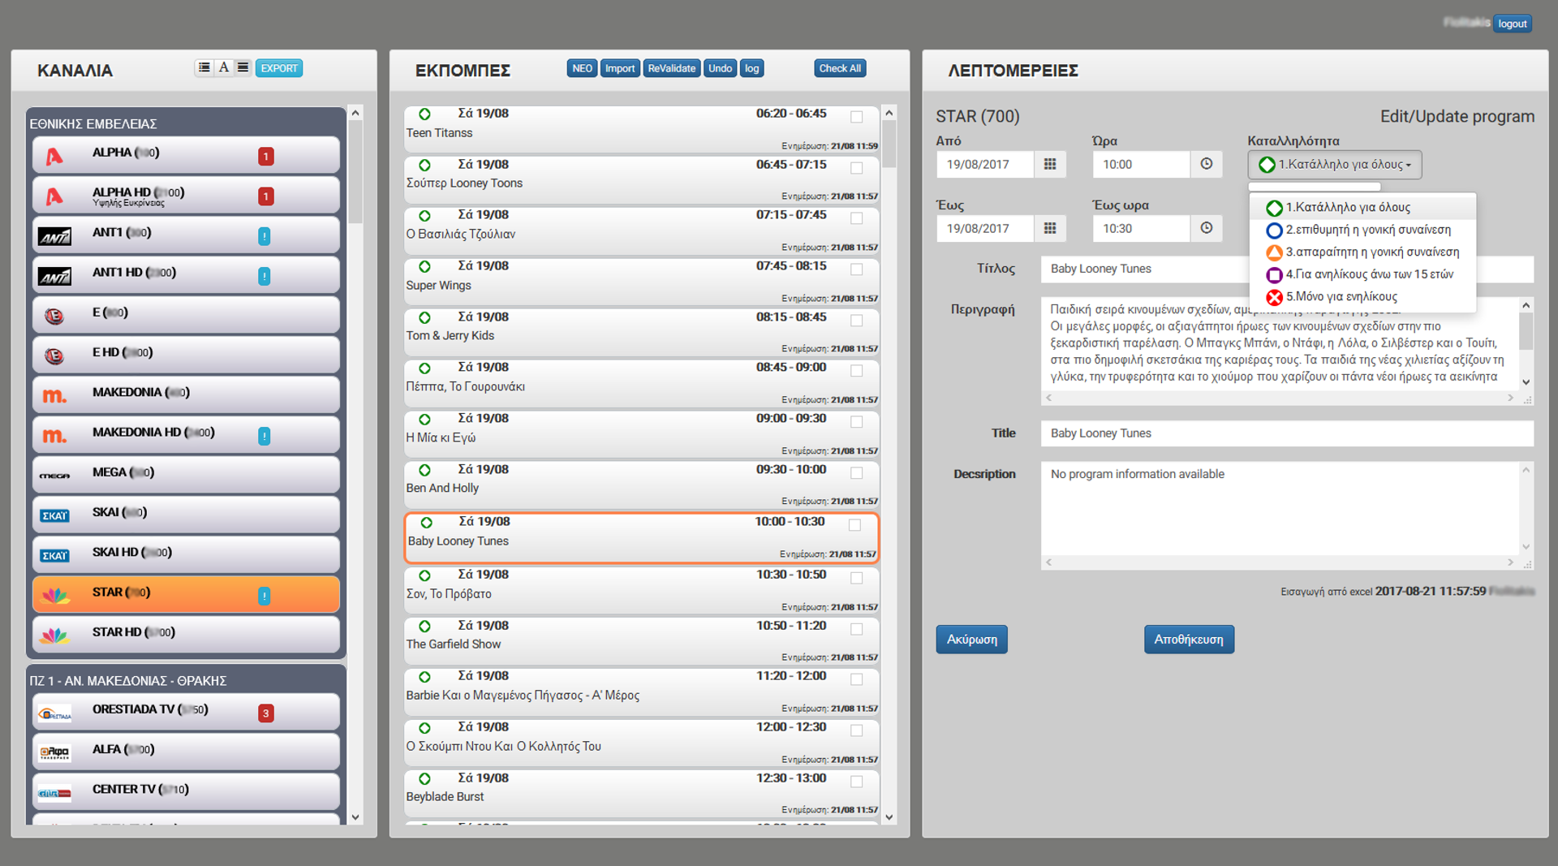Viewport: 1558px width, 866px height.
Task: Open the calendar picker for the Έως date
Action: [x=1049, y=229]
